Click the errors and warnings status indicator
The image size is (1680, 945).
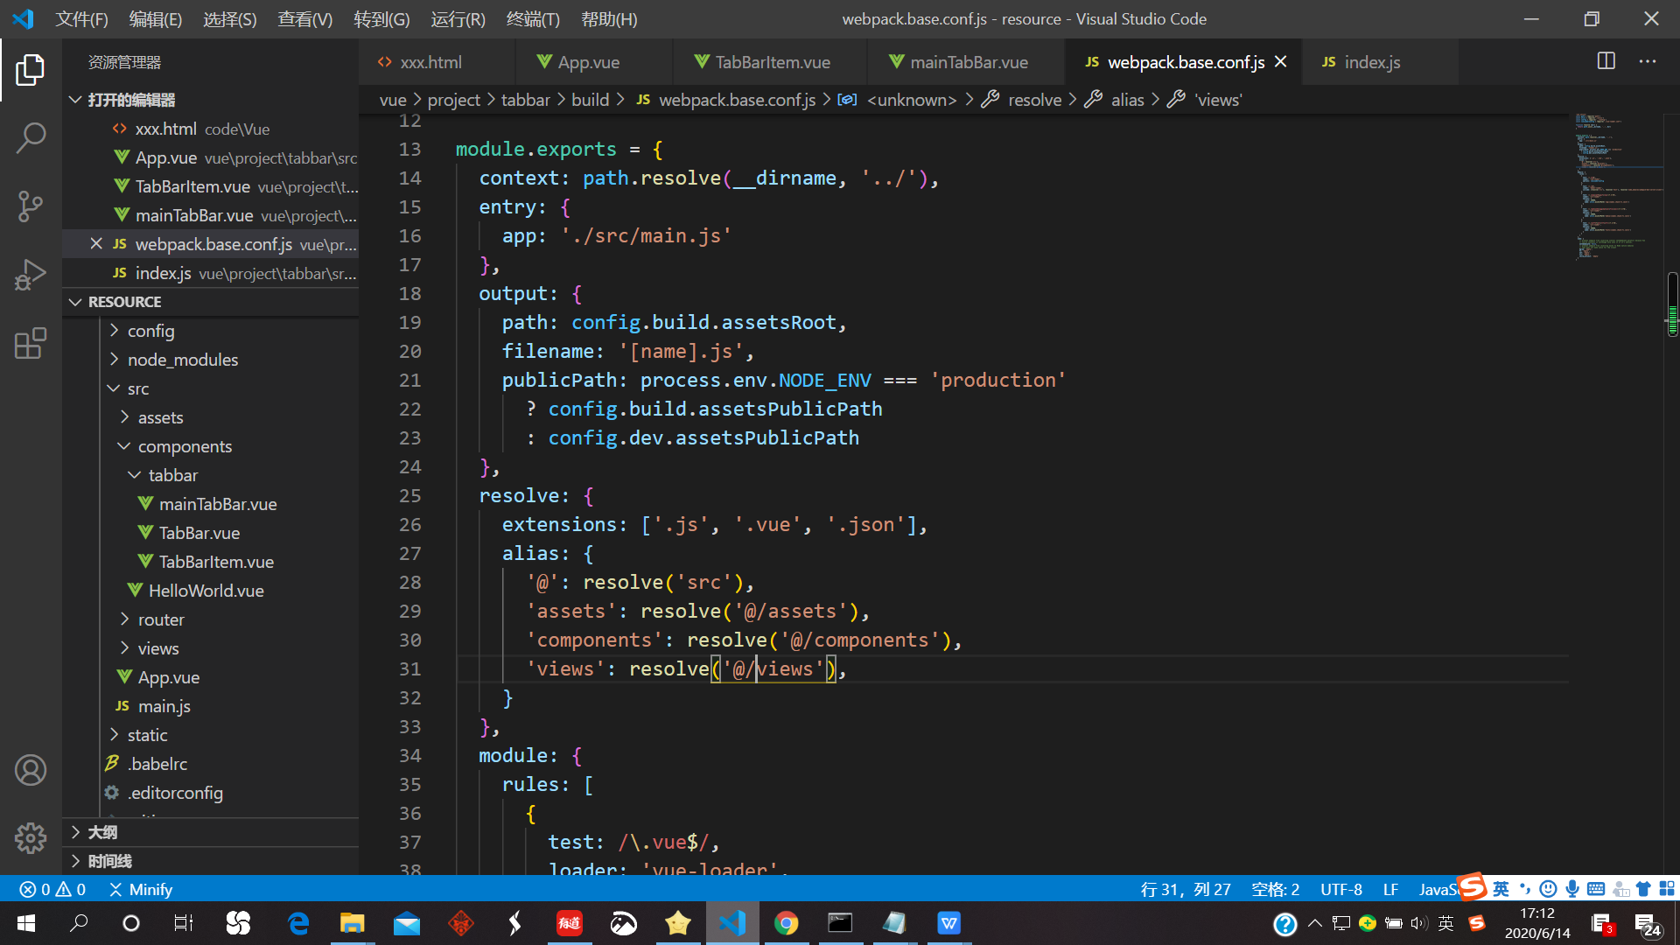click(52, 889)
